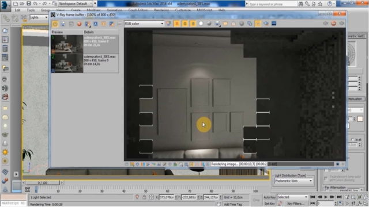
Task: Click the Preview column header
Action: 67,32
